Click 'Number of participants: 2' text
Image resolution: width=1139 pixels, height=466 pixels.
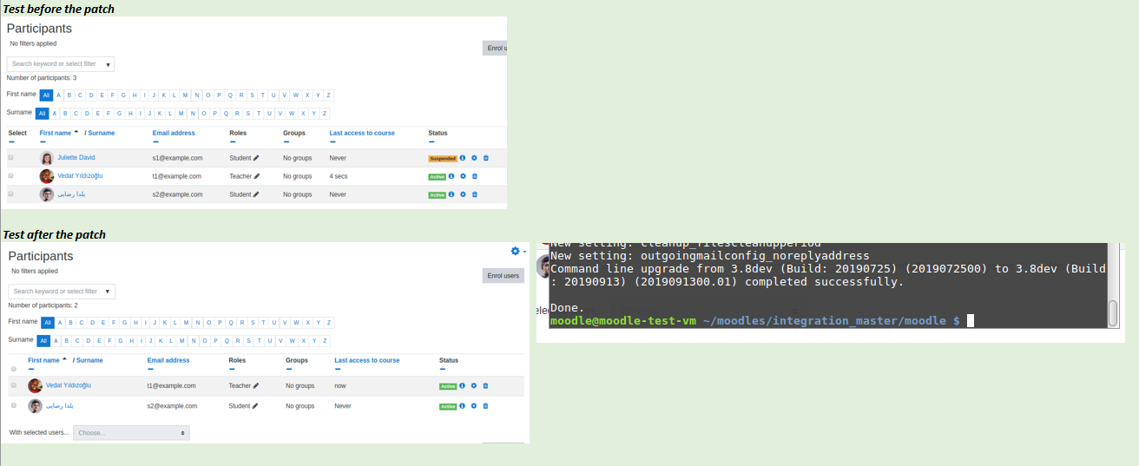click(x=43, y=305)
